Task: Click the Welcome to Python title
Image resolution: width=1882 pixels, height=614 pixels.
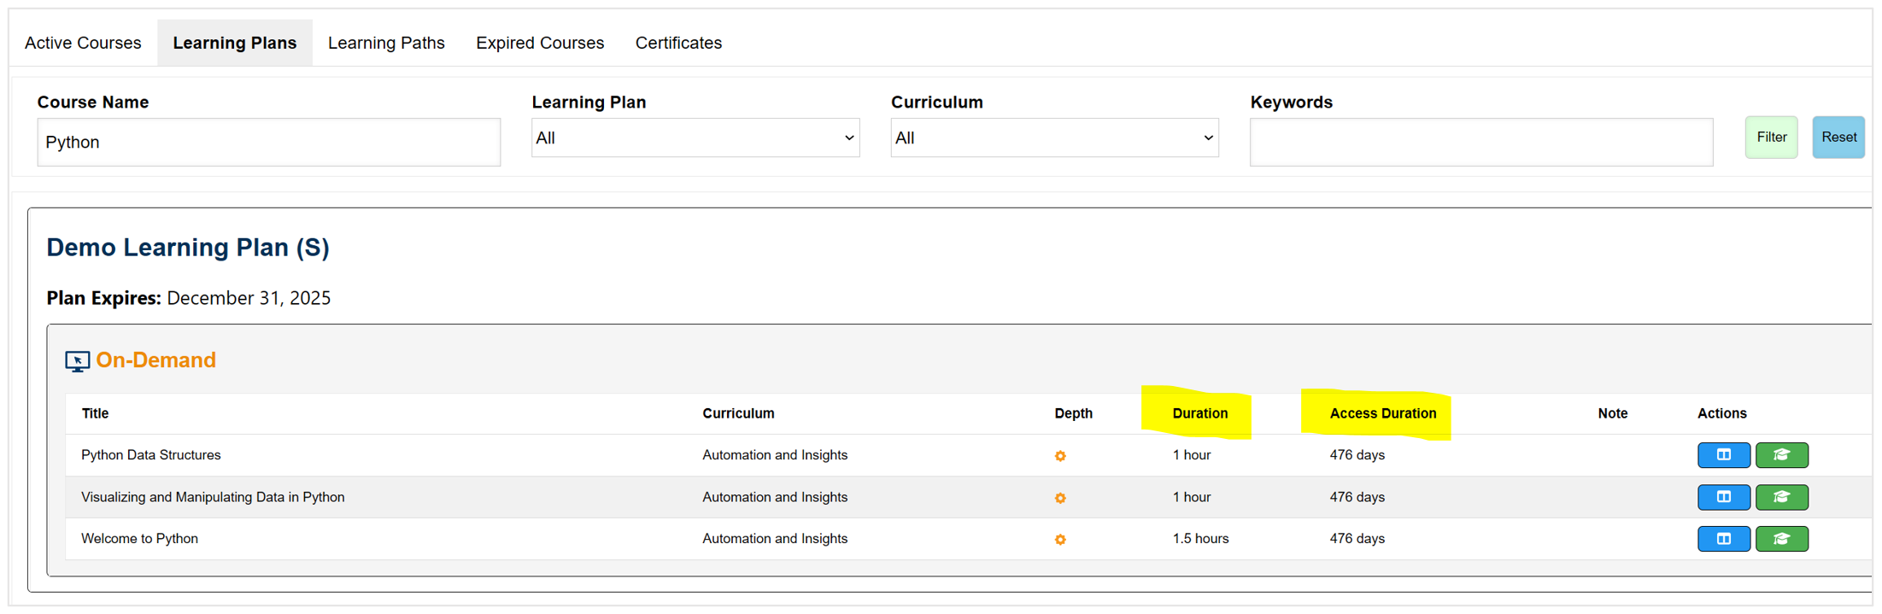Action: tap(139, 539)
